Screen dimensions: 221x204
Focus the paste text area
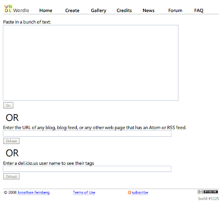coord(91,63)
